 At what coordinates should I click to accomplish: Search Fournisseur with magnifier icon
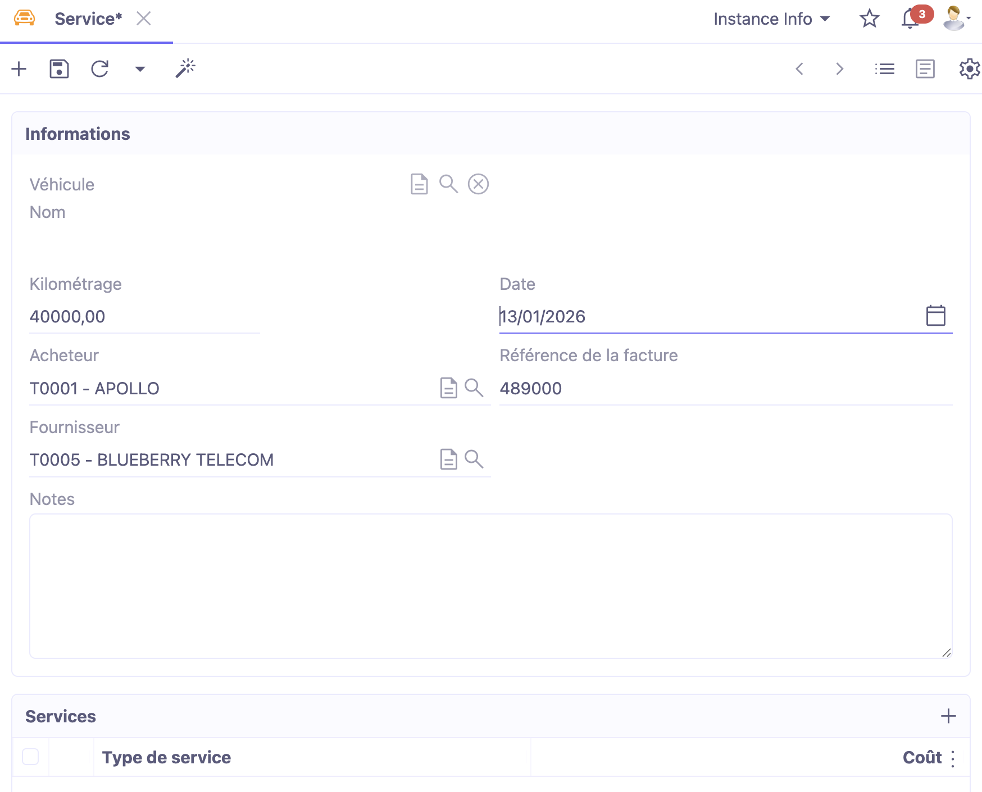pos(474,459)
